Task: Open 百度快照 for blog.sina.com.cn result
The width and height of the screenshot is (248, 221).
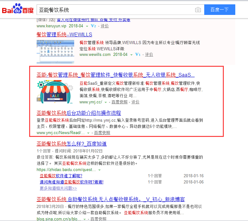Action: [x=98, y=219]
